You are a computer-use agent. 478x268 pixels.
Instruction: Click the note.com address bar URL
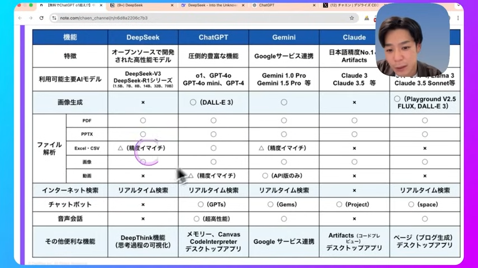click(104, 18)
